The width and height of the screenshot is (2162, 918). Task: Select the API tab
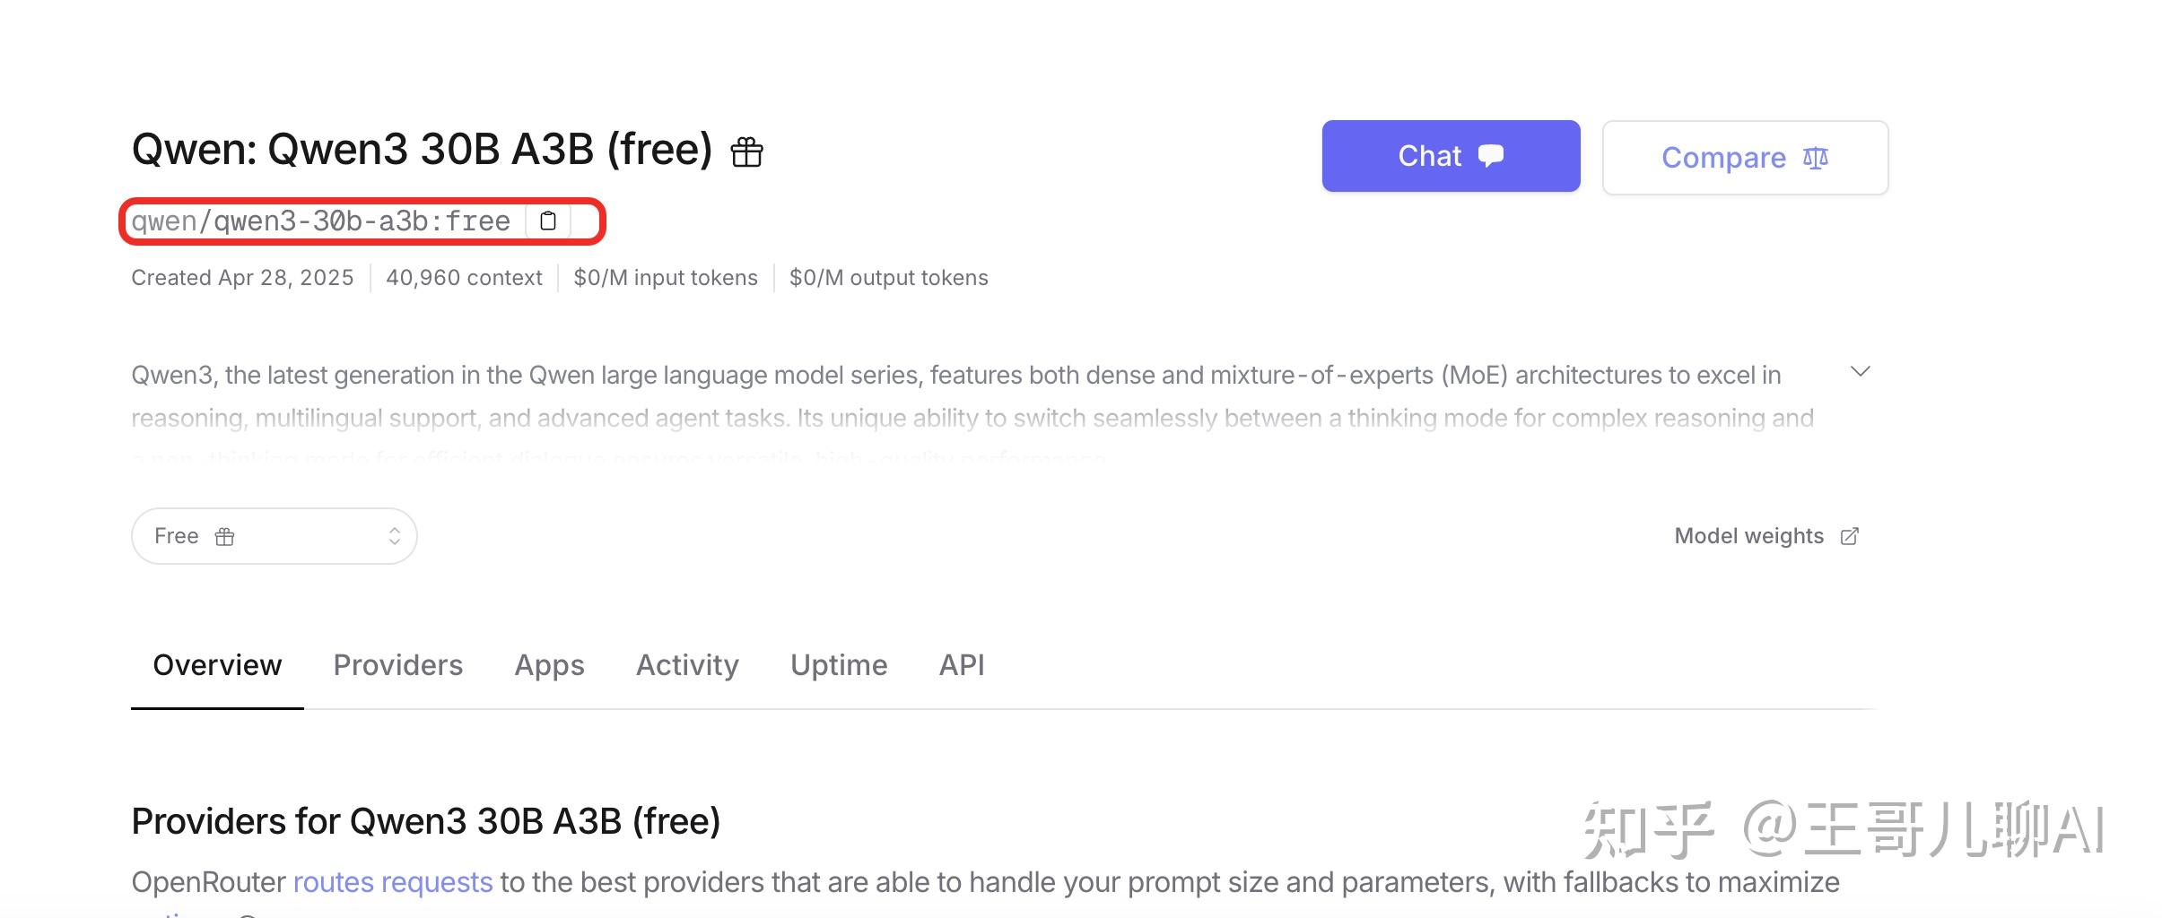pyautogui.click(x=962, y=665)
